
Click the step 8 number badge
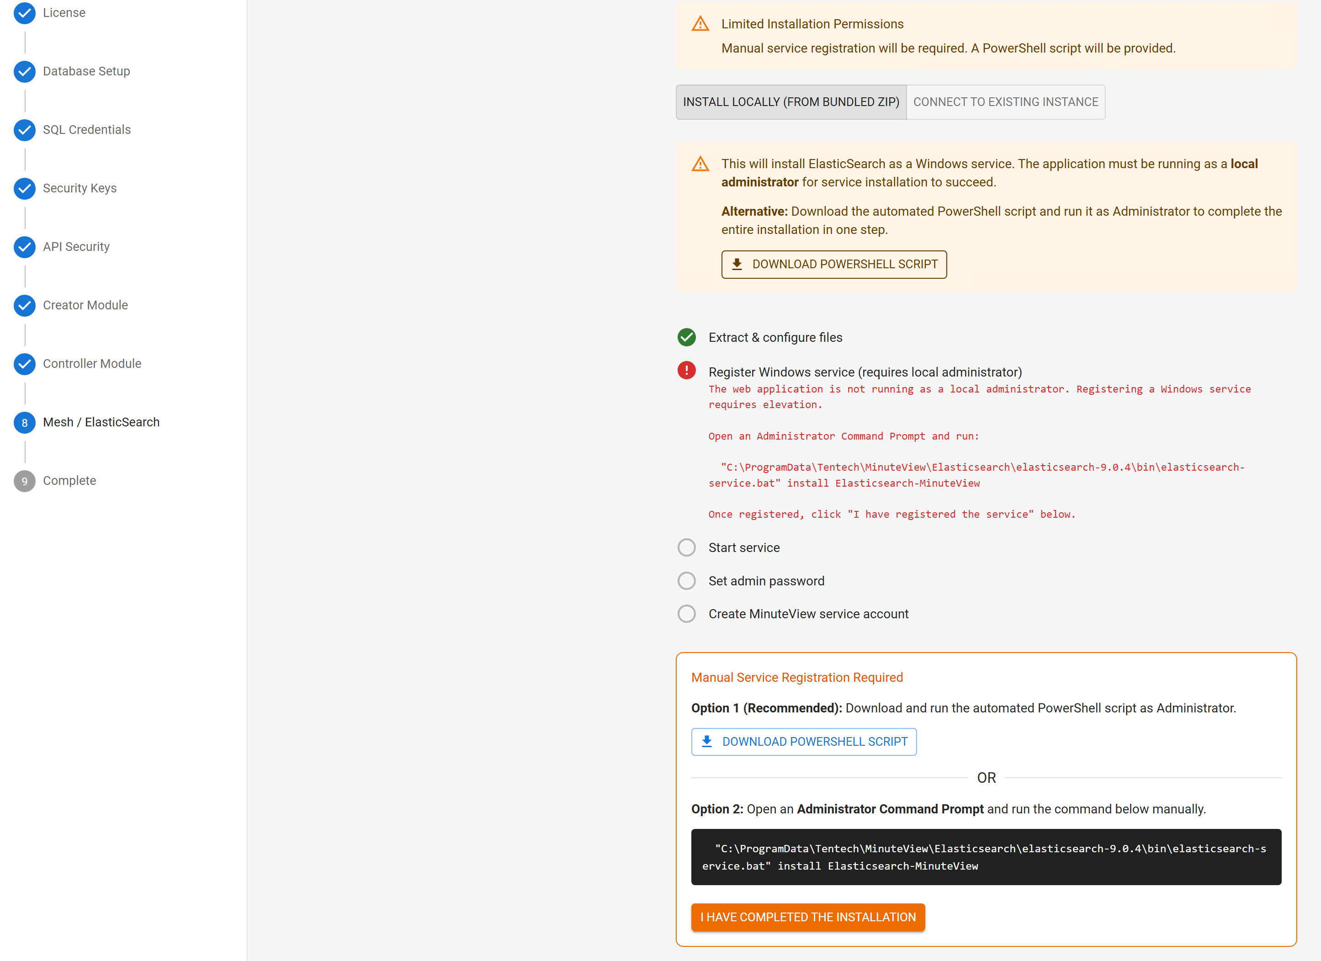(x=25, y=422)
